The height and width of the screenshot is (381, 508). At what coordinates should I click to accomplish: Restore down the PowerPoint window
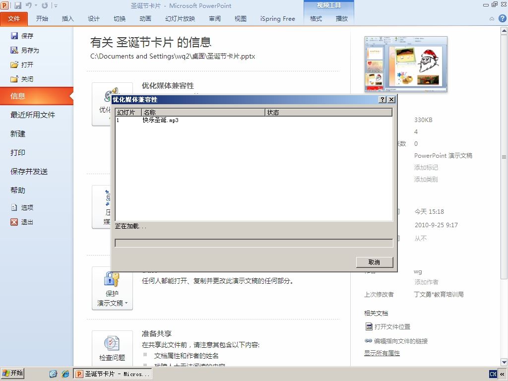point(495,4)
